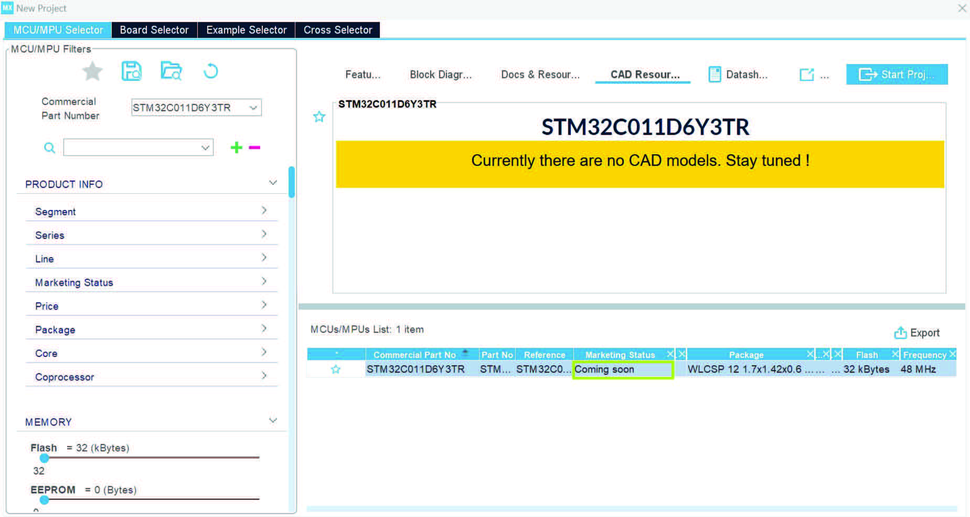Open the search field dropdown arrow
Image resolution: width=970 pixels, height=517 pixels.
[x=206, y=148]
